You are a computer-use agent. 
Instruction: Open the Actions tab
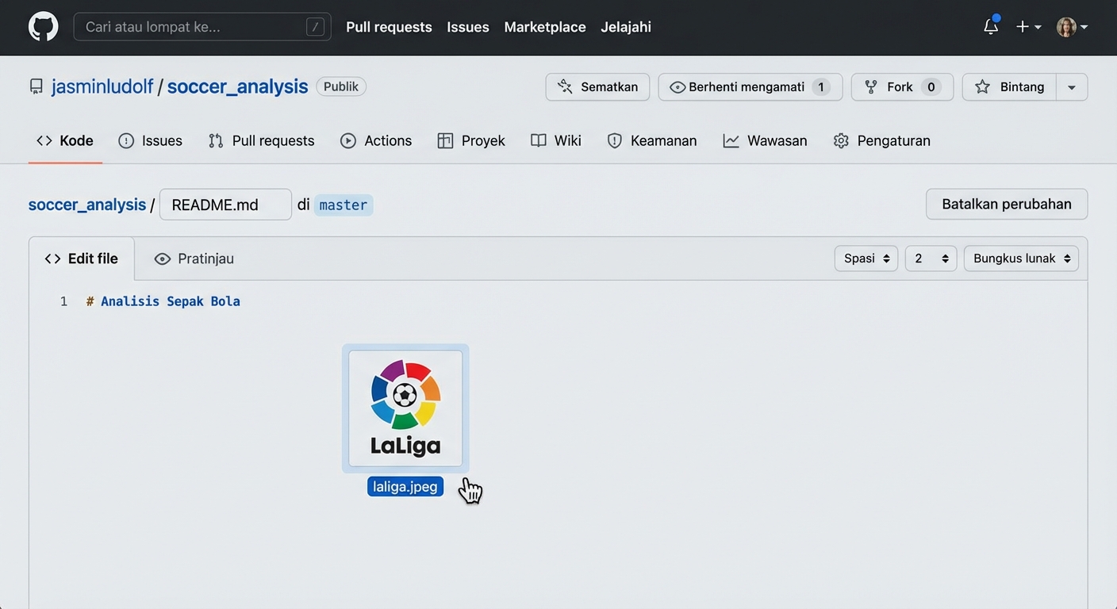click(376, 141)
